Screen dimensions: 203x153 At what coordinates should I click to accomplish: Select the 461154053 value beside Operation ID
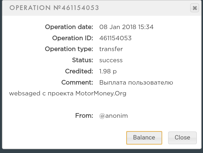115,38
